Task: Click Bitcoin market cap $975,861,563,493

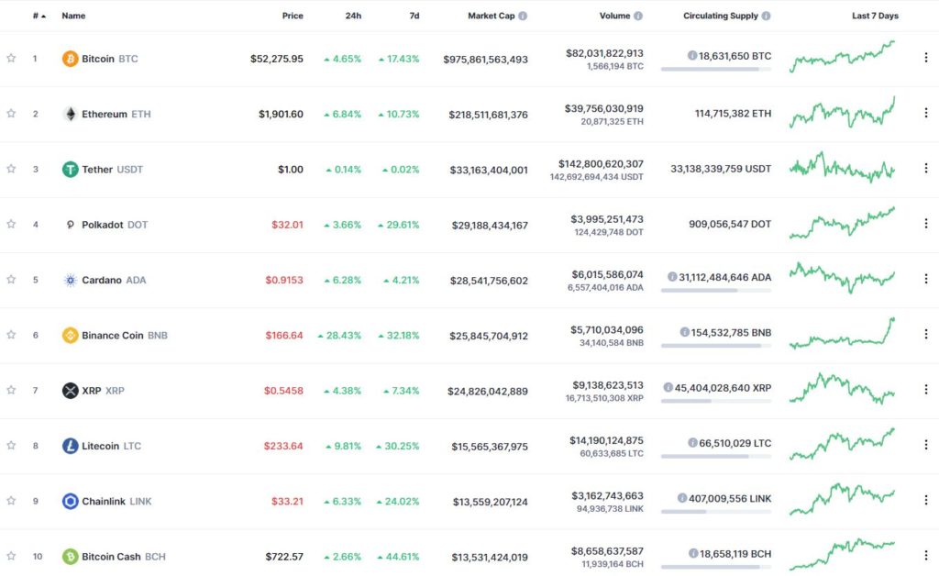Action: [486, 60]
